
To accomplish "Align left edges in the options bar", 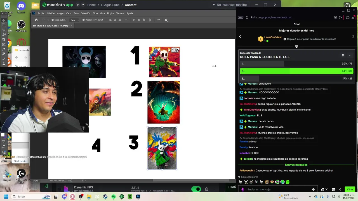I will [110, 20].
